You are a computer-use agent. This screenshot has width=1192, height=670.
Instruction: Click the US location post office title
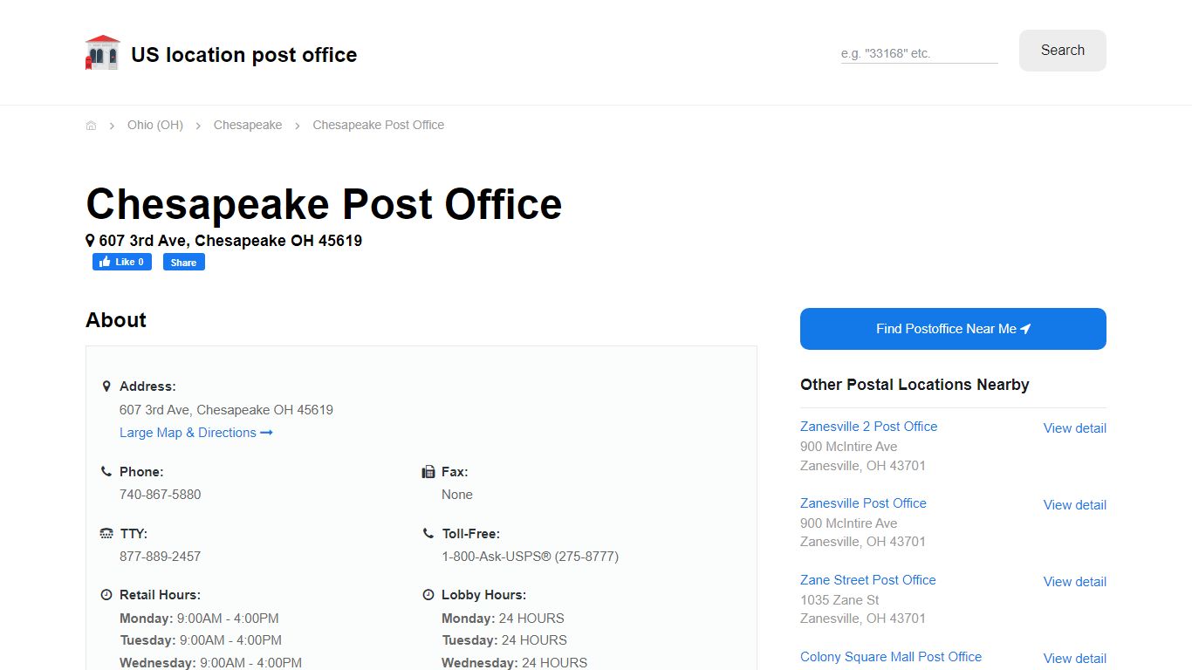click(244, 55)
